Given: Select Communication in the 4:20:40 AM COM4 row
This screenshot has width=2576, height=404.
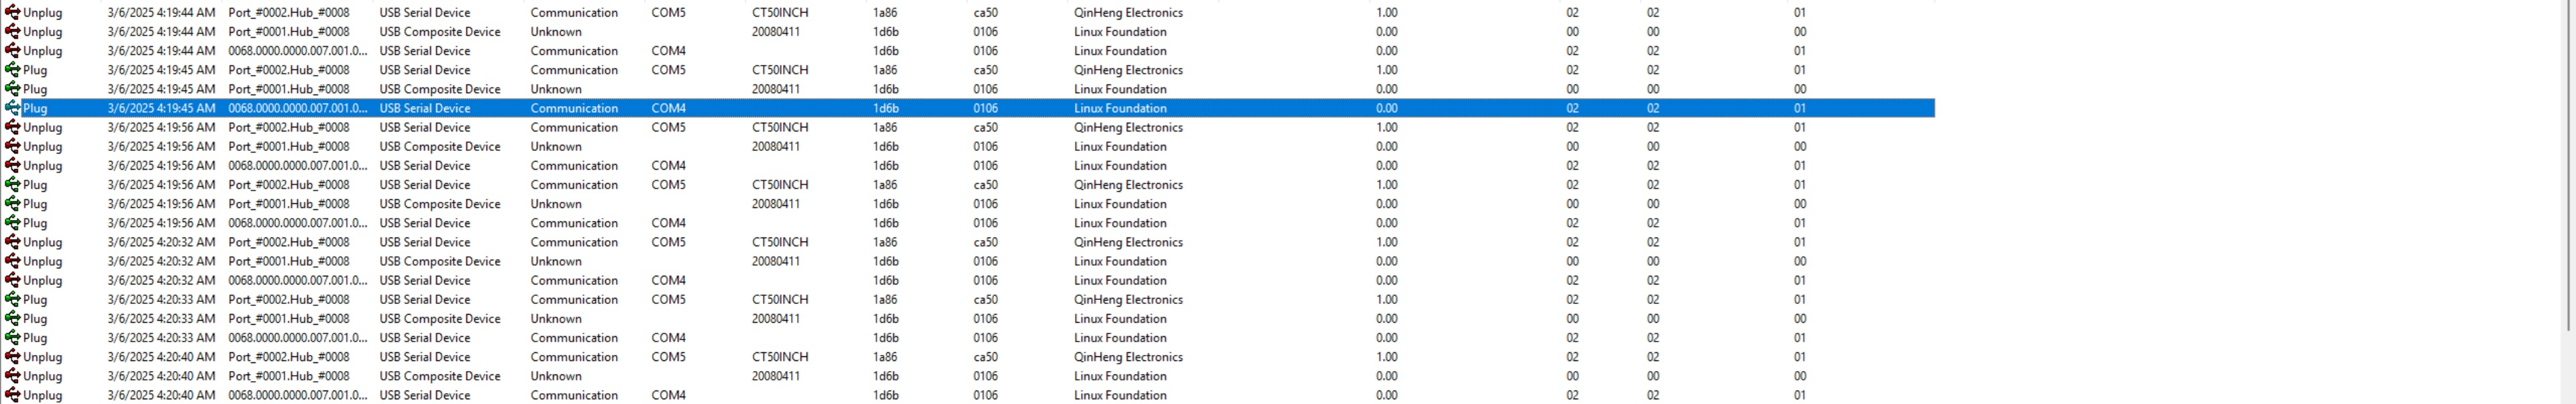Looking at the screenshot, I should point(574,395).
